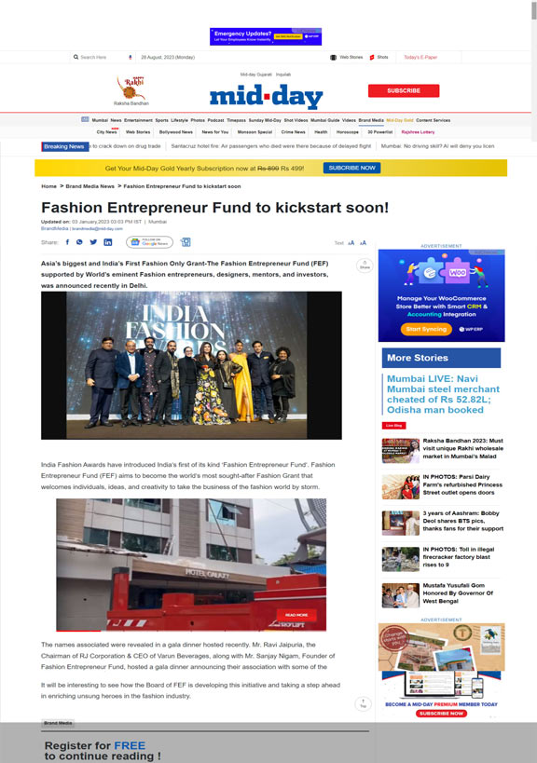Click the Search Here input field

tap(101, 58)
